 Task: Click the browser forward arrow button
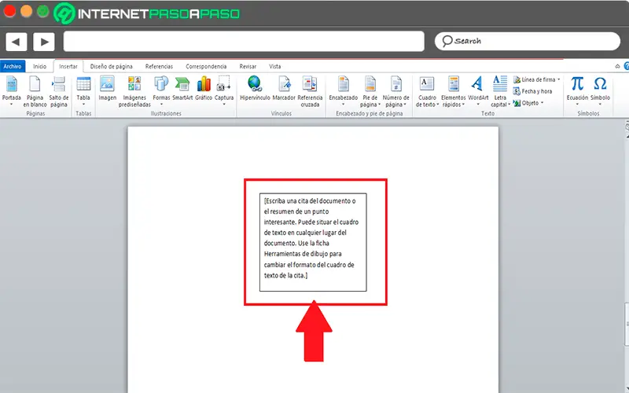tap(44, 42)
